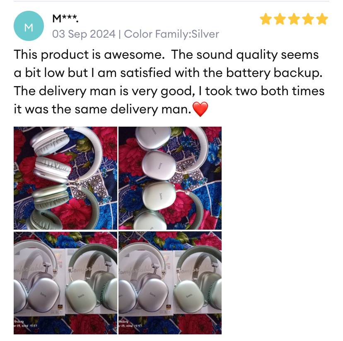Select the first gold rating star
Screen dimensions: 343x341
(266, 19)
